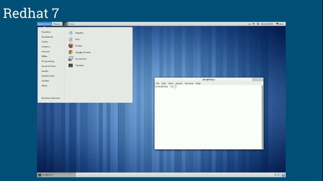Open the Places menu in top panel
Viewport: 323px width, 181px height.
click(57, 24)
